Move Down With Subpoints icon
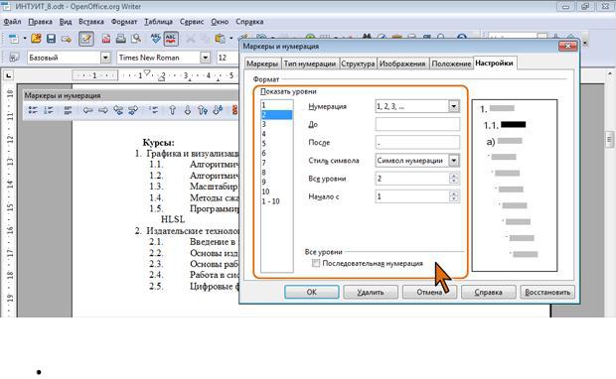 [x=218, y=110]
